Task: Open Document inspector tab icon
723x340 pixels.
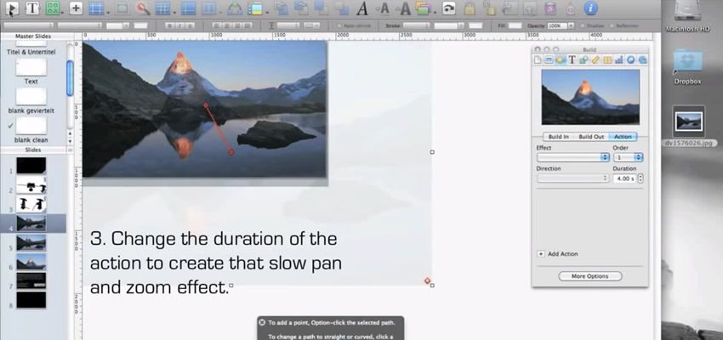Action: [x=538, y=59]
